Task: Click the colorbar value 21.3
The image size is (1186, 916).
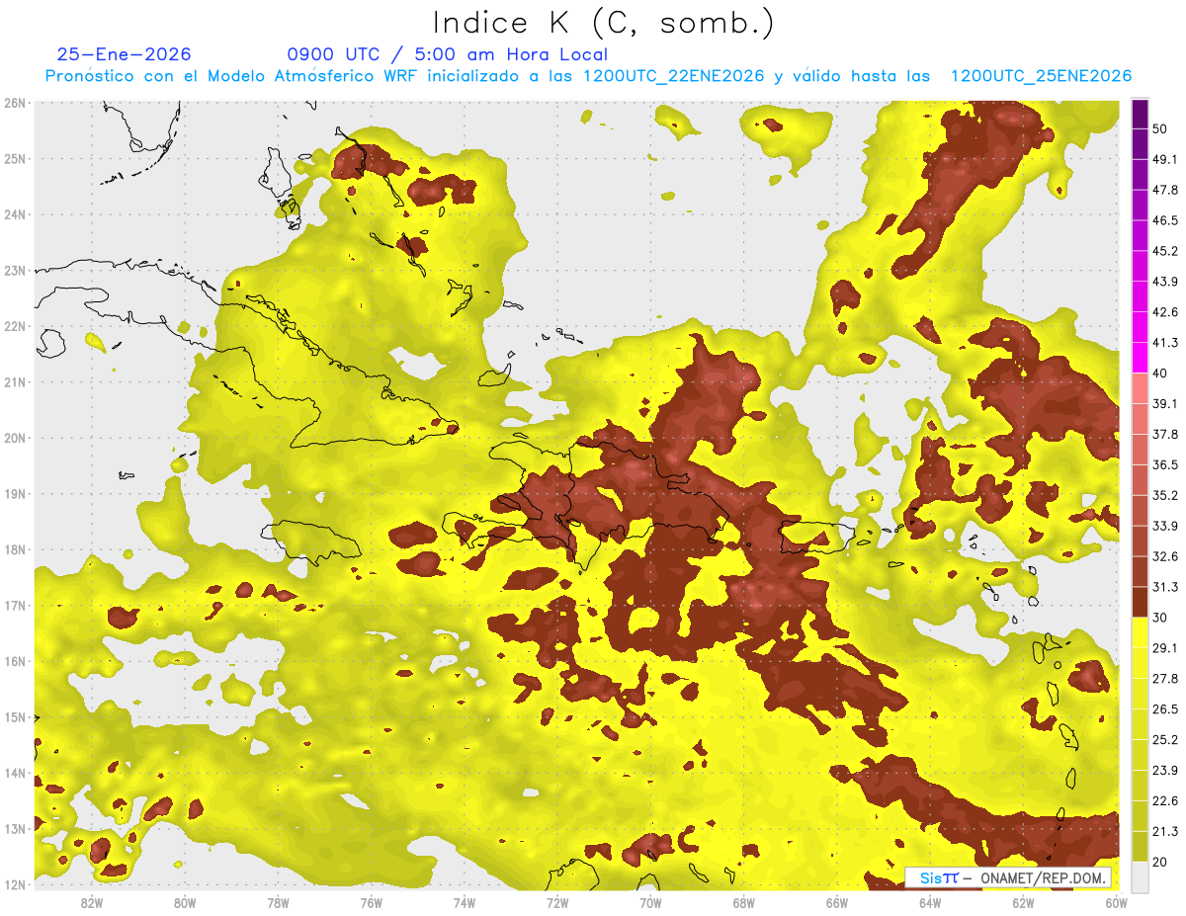Action: pyautogui.click(x=1165, y=831)
